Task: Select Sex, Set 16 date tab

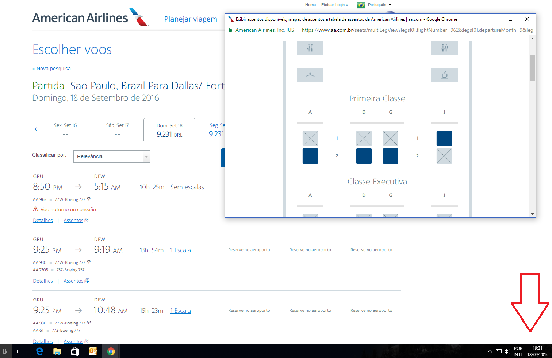Action: point(65,129)
